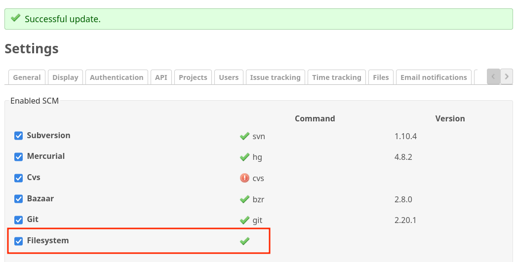Open the Authentication settings tab
The image size is (517, 262).
(117, 77)
